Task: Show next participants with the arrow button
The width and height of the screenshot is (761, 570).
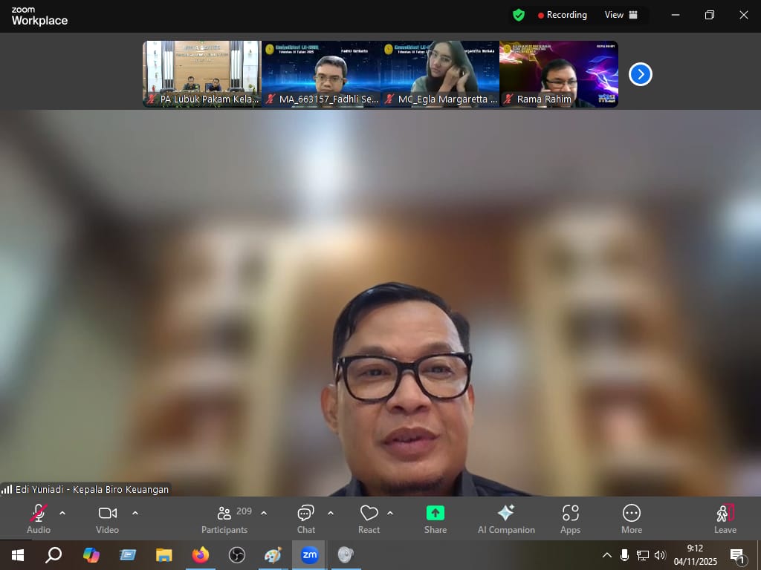Action: point(640,74)
